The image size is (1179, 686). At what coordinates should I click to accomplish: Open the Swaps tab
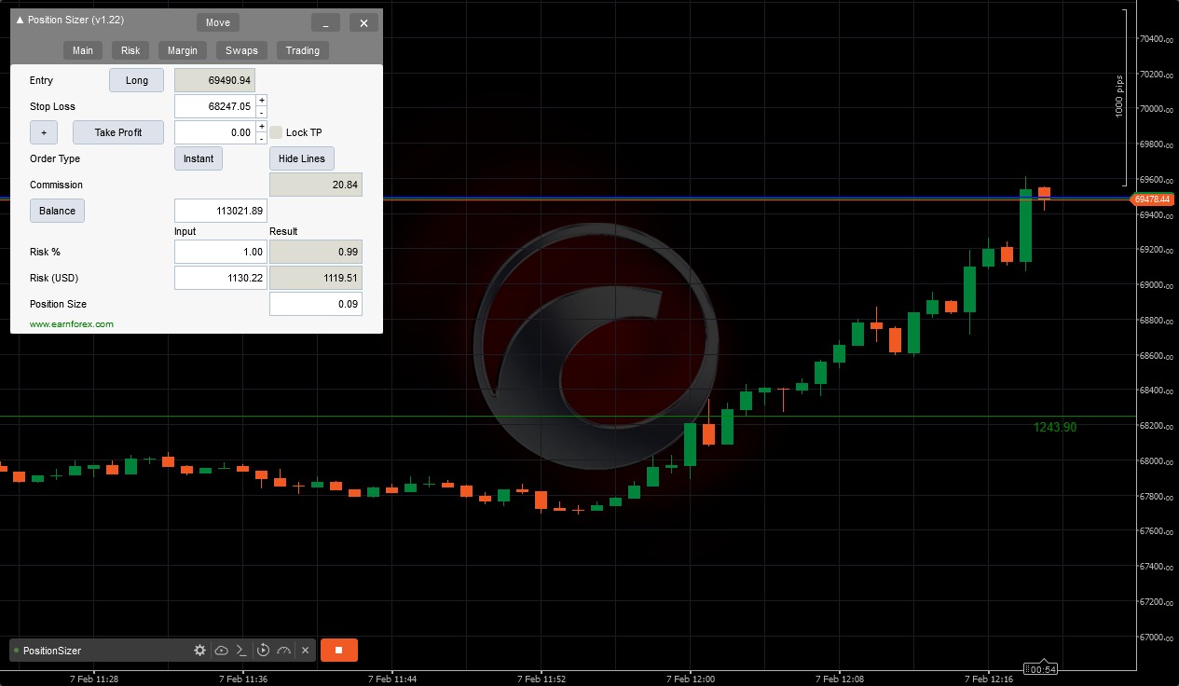coord(241,50)
